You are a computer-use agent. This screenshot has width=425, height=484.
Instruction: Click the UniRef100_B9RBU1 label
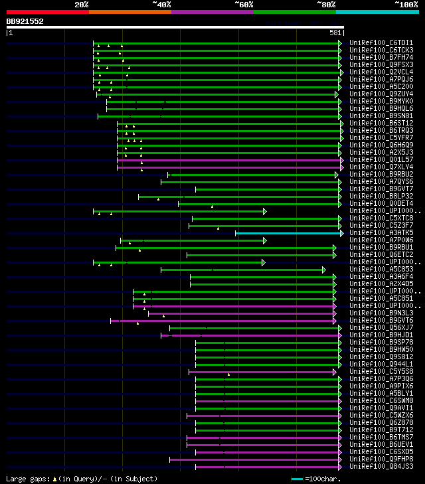tap(381, 247)
